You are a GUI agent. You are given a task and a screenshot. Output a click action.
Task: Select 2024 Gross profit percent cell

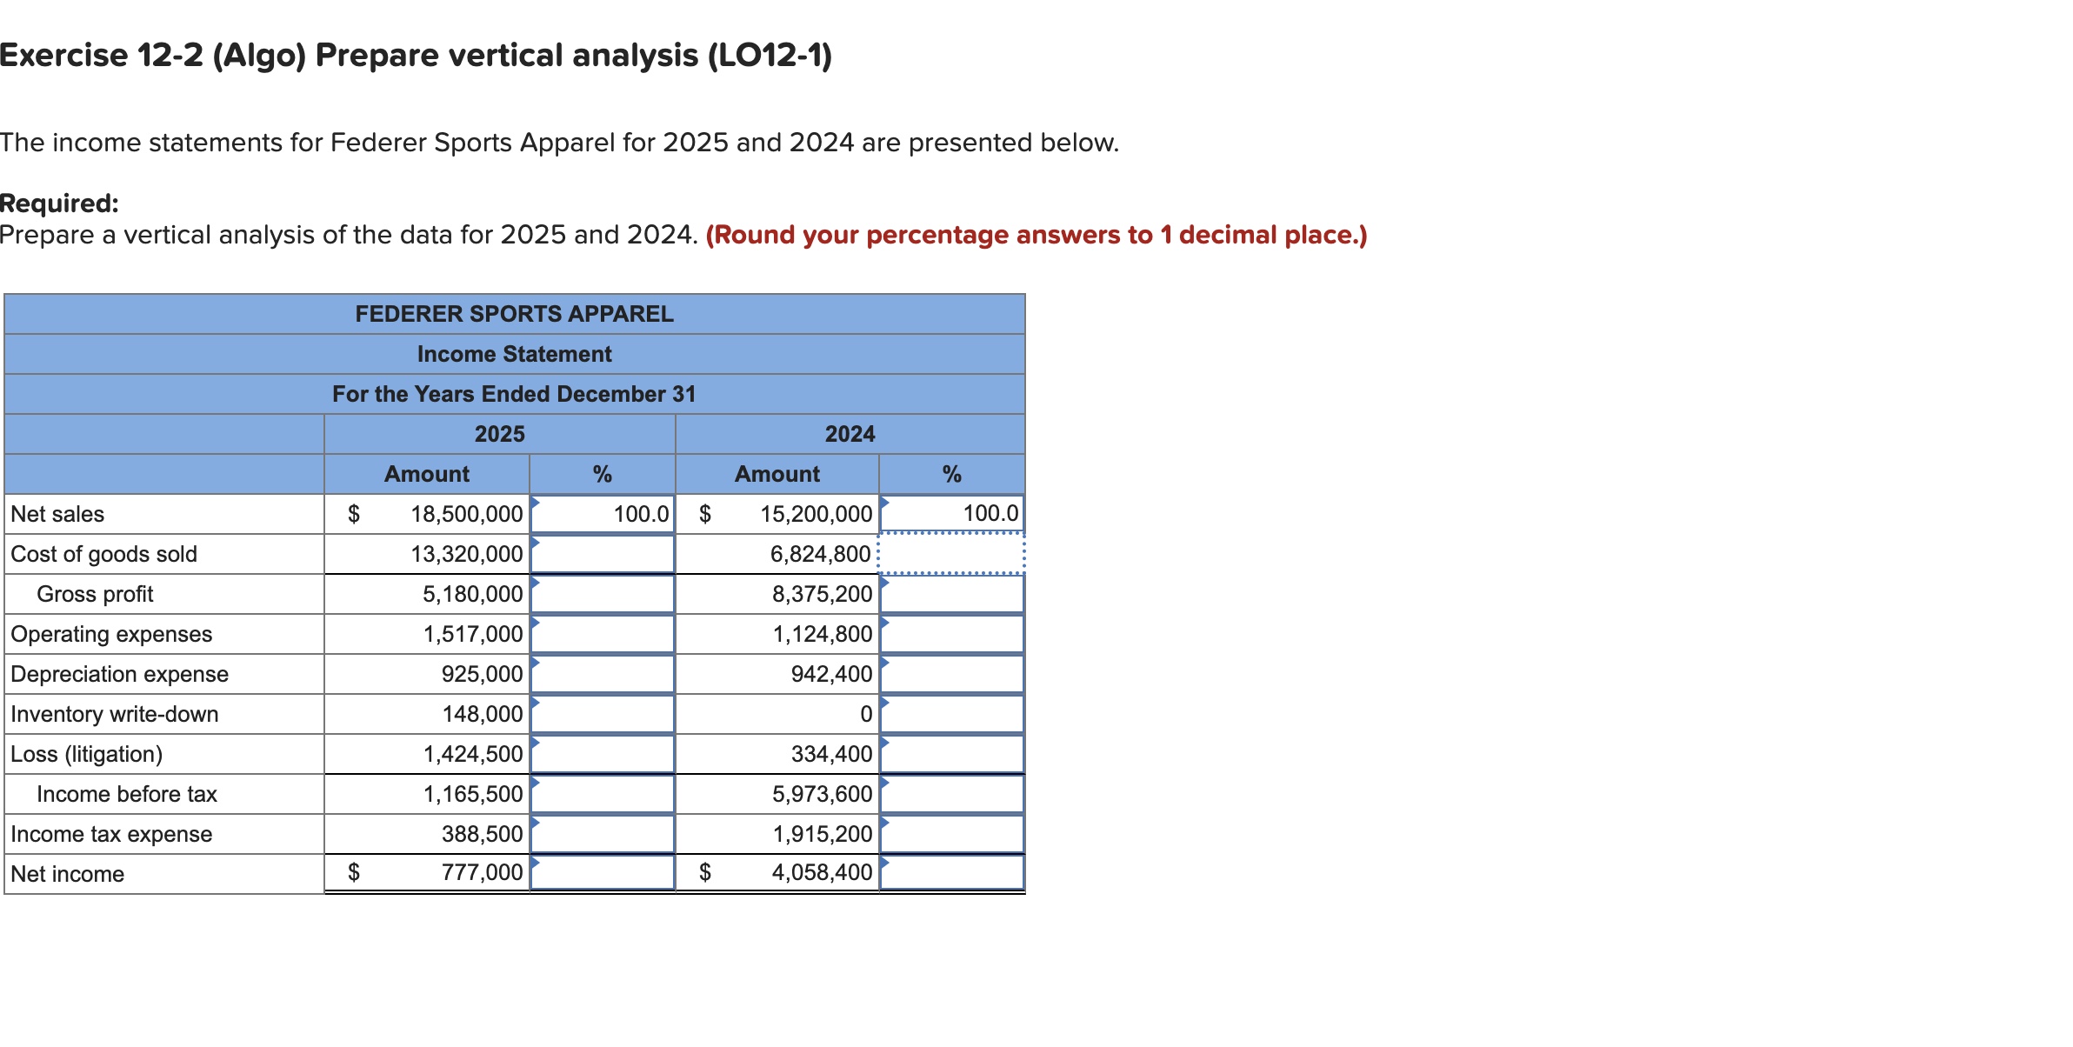952,594
